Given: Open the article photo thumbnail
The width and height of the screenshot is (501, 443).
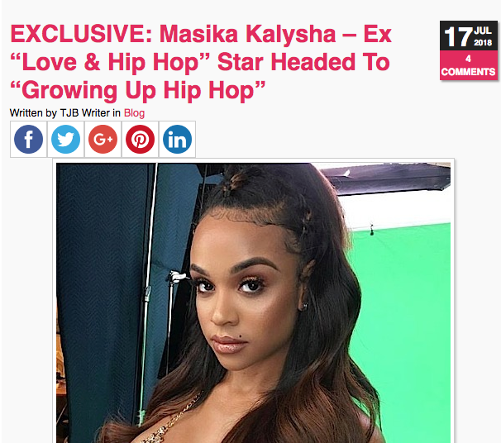Looking at the screenshot, I should coord(253,302).
